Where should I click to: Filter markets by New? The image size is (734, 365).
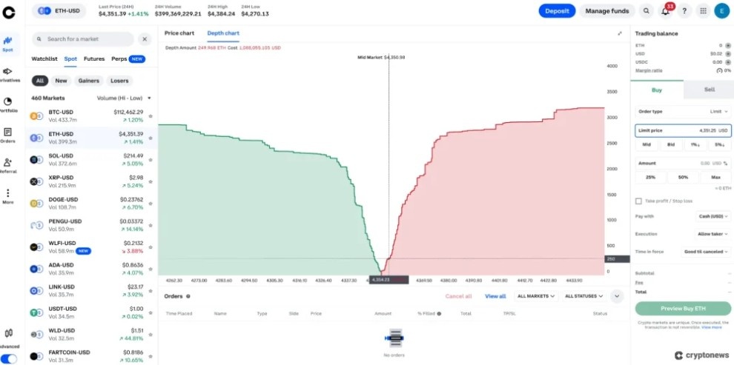[x=62, y=81]
